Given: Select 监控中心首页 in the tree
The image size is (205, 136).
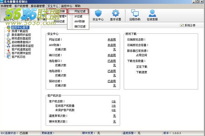Looking at the screenshot, I should [20, 27].
